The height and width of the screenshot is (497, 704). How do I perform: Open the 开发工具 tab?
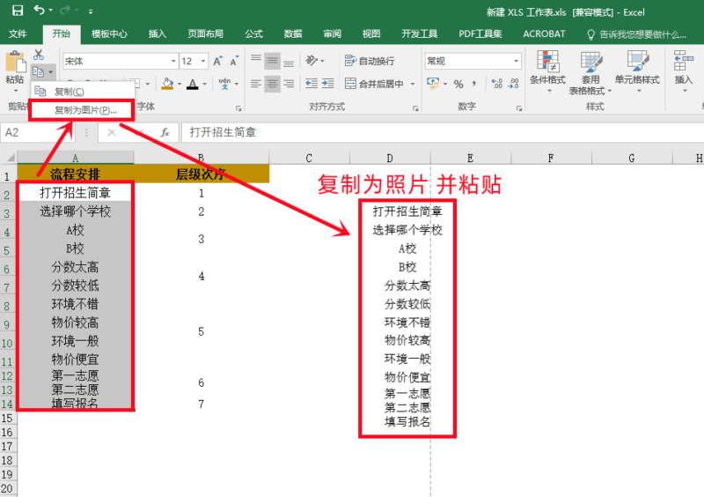(x=420, y=33)
